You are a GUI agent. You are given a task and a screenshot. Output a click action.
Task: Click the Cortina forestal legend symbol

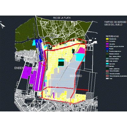(x=107, y=59)
